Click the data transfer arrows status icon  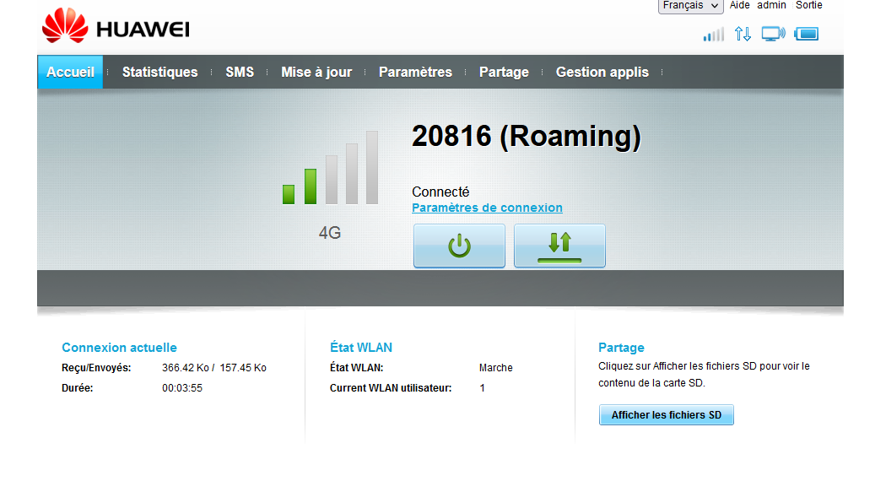(743, 34)
